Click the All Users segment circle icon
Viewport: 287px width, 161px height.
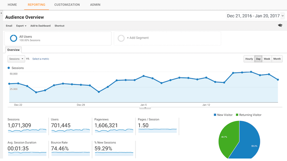[13, 38]
